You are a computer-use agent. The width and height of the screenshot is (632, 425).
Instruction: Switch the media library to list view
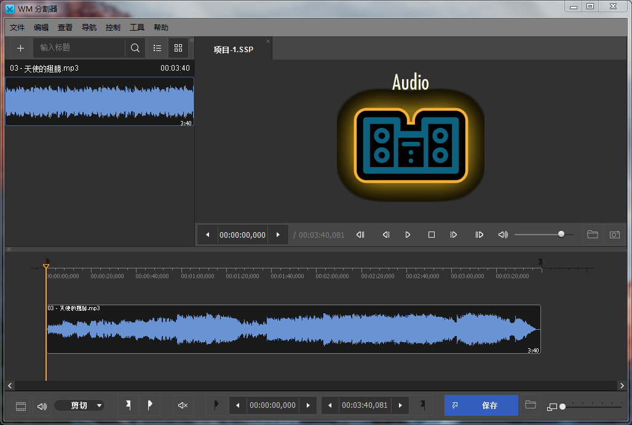tap(157, 48)
